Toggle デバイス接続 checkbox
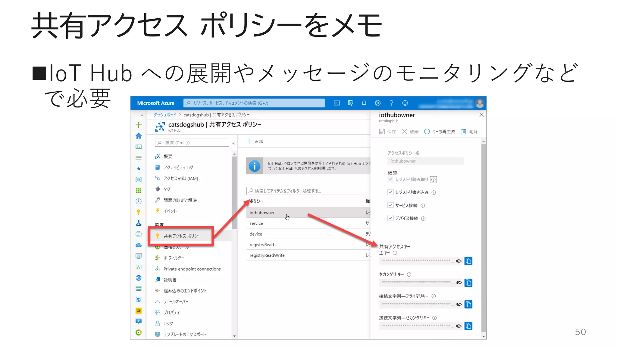The image size is (617, 347). point(390,218)
